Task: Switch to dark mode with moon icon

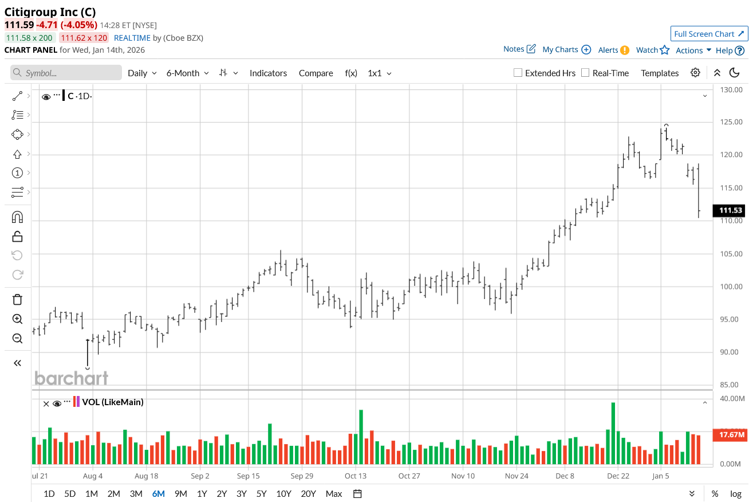Action: click(734, 73)
